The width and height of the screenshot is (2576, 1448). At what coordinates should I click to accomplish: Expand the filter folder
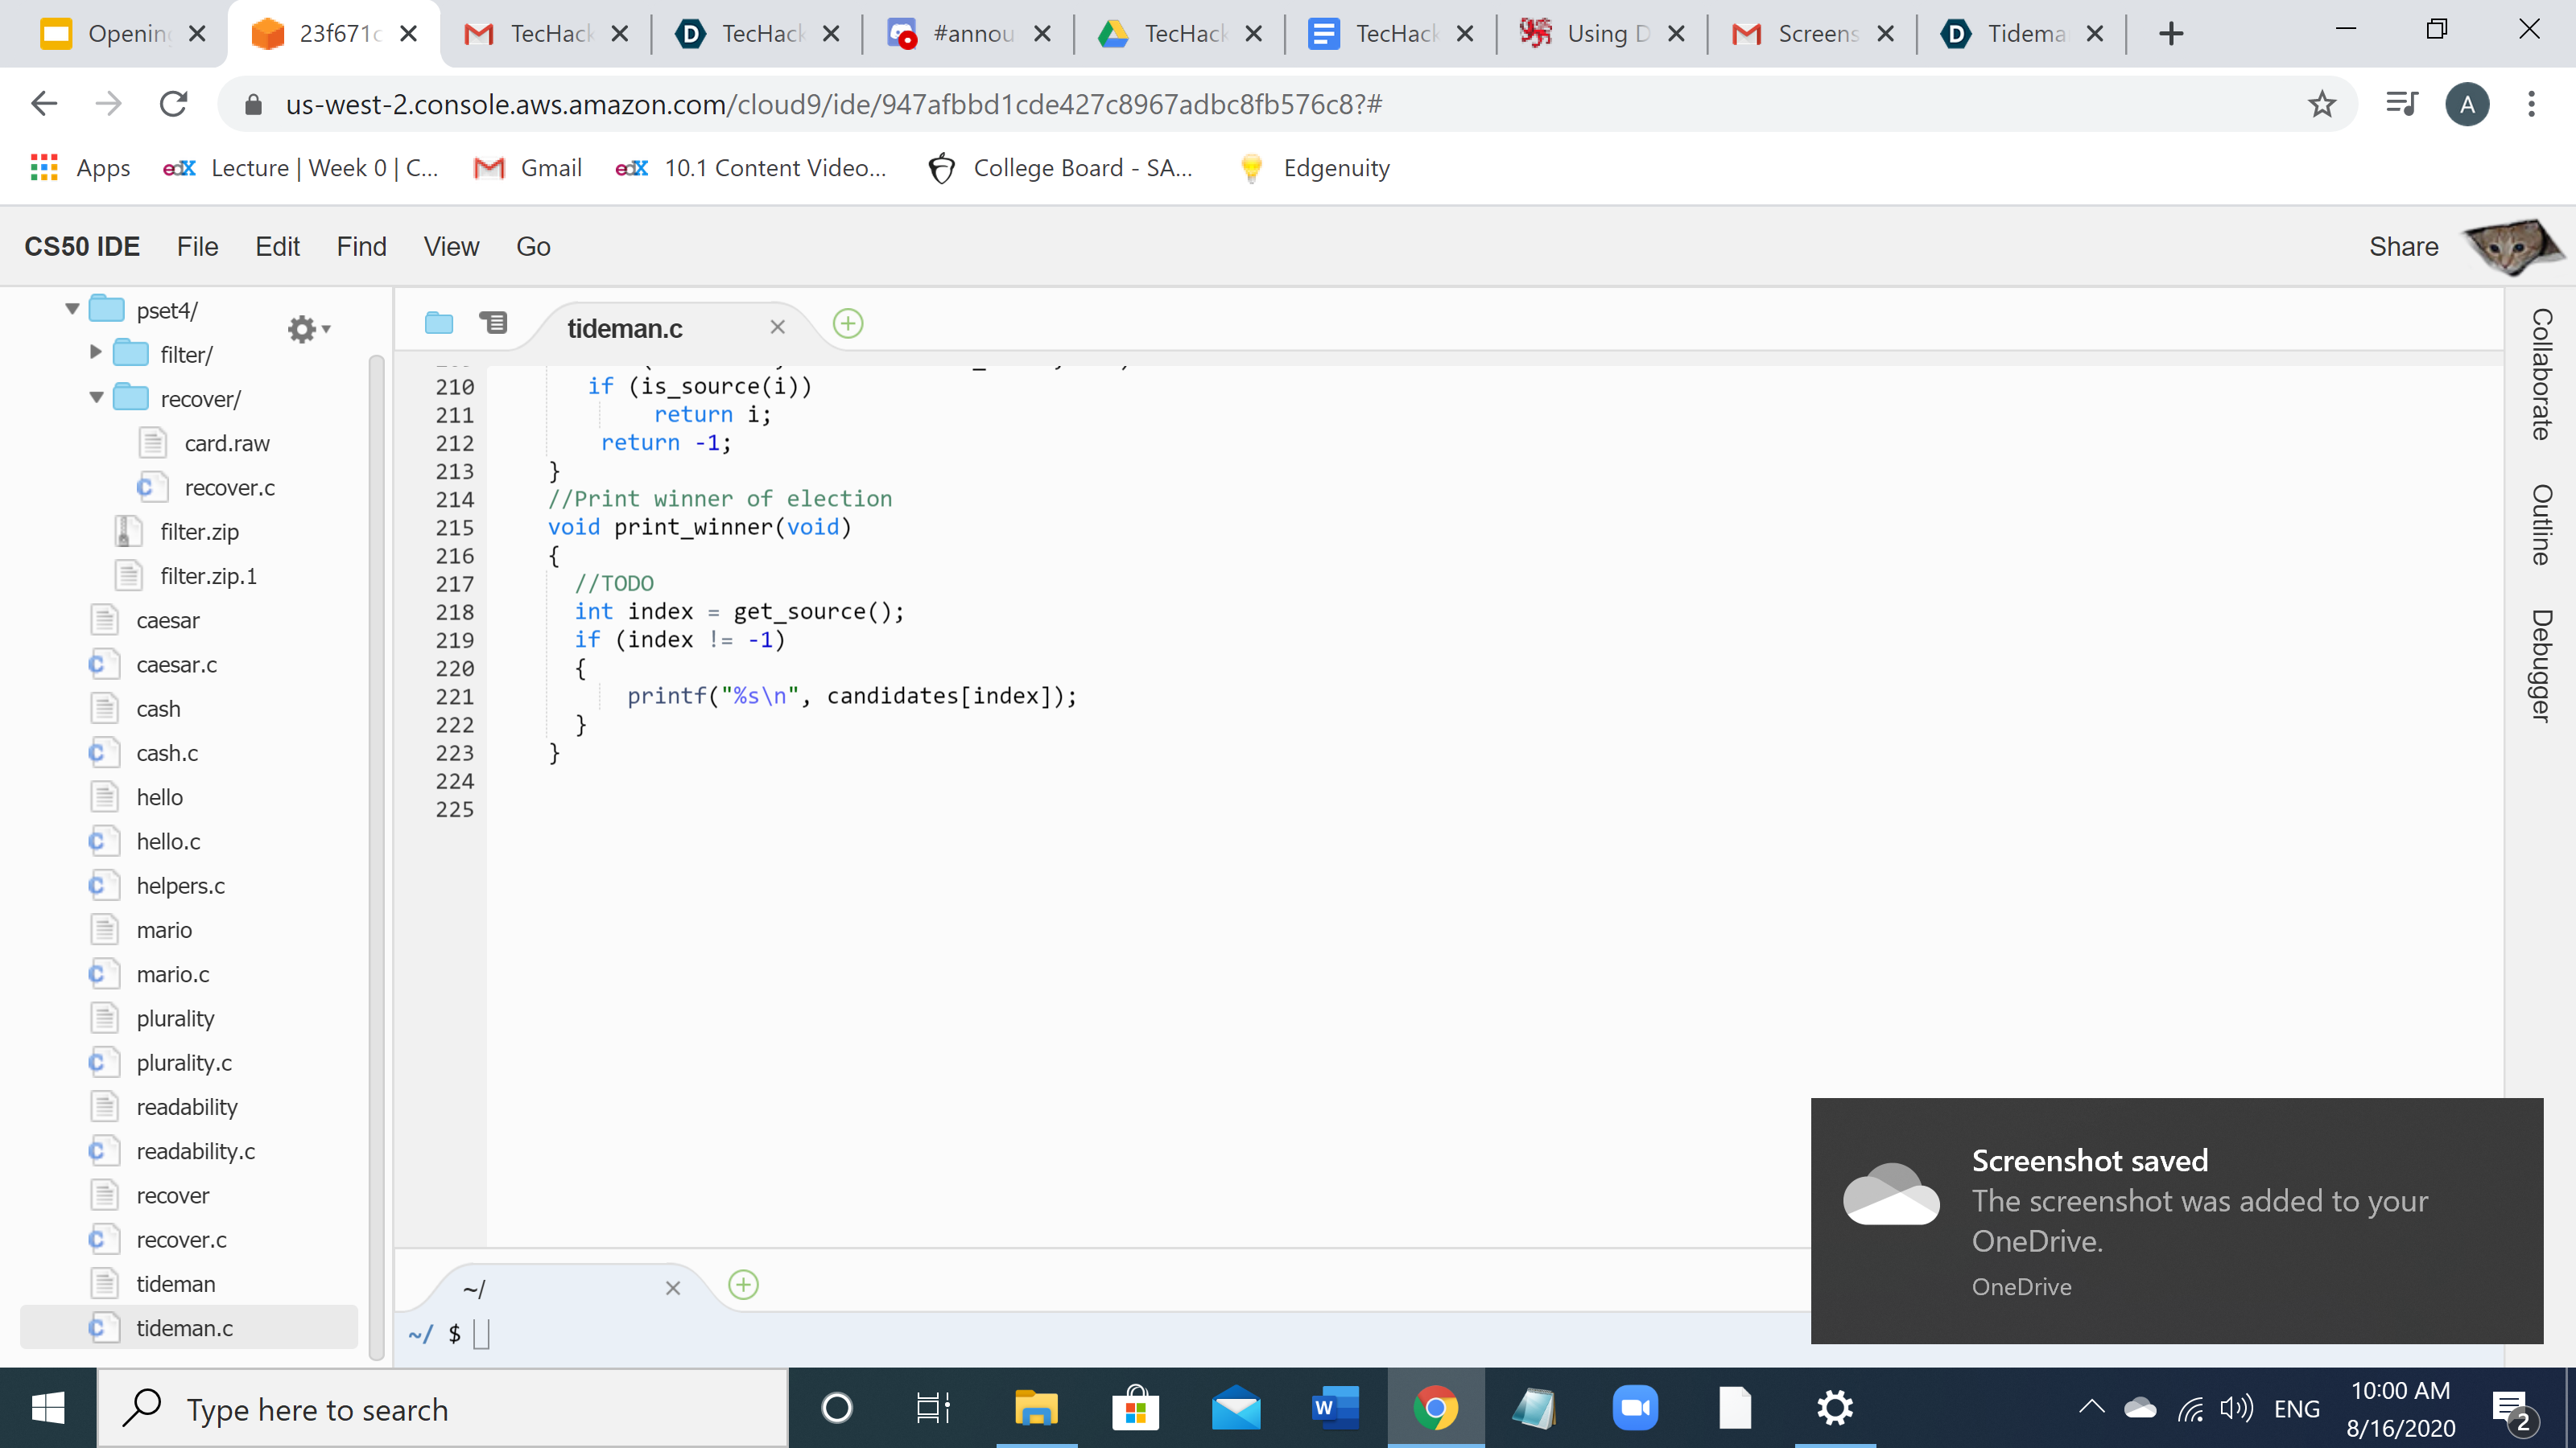(x=96, y=353)
